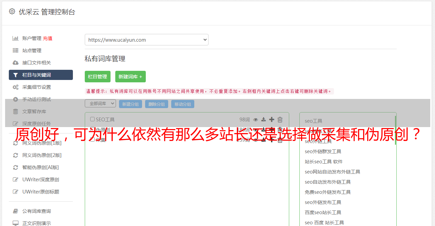This screenshot has width=435, height=226.
Task: Click the red 充值 link
Action: coord(47,38)
